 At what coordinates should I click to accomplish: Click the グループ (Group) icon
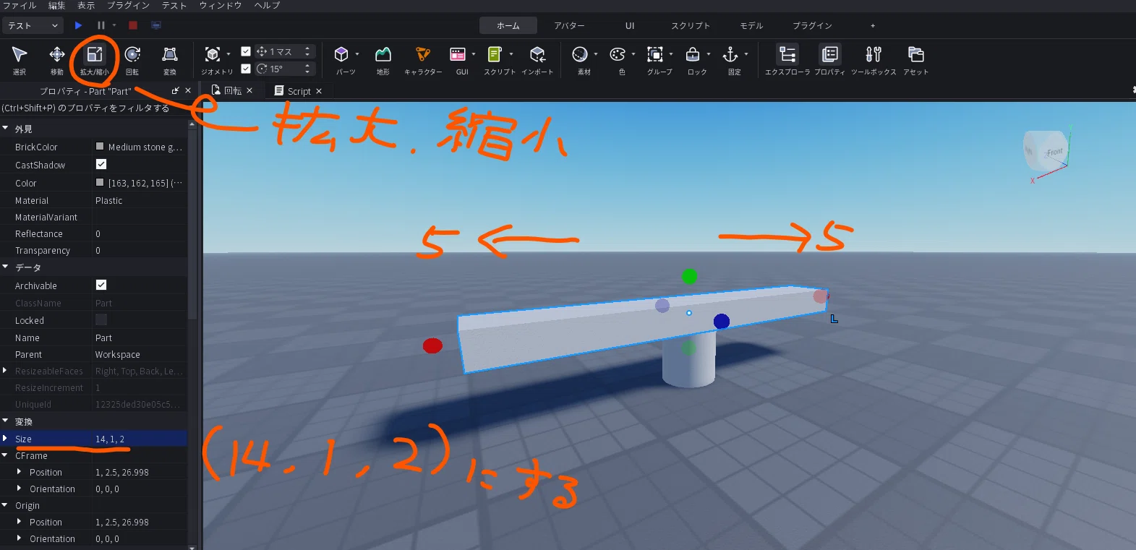655,60
